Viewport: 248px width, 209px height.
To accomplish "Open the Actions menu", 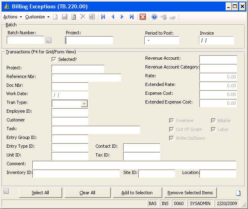I will pos(11,17).
